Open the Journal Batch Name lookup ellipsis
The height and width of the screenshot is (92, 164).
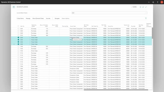146,13
